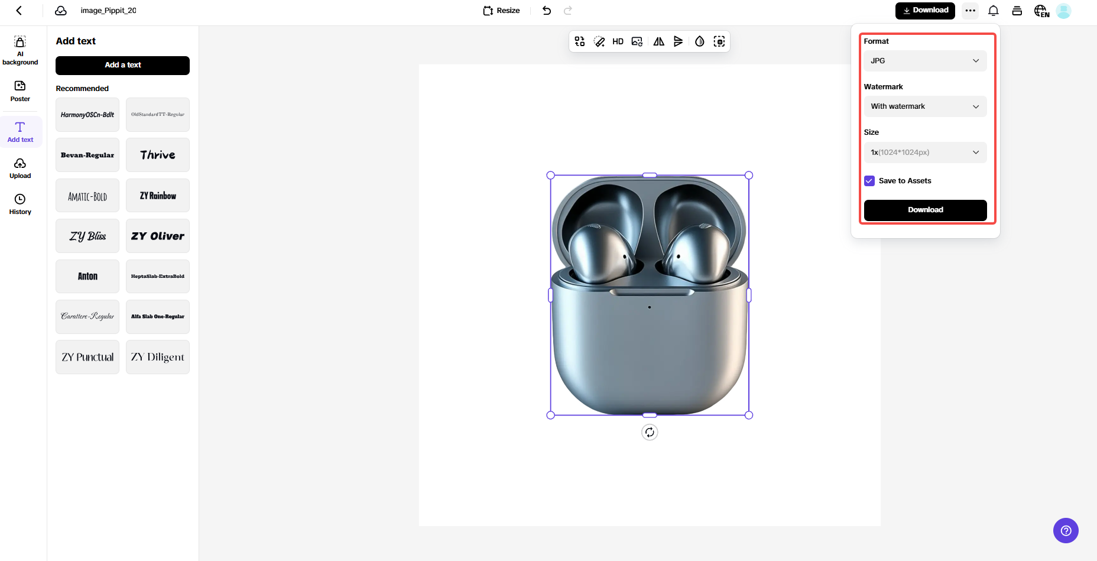Undo the last edit
Screen dimensions: 1097x561
pos(547,11)
